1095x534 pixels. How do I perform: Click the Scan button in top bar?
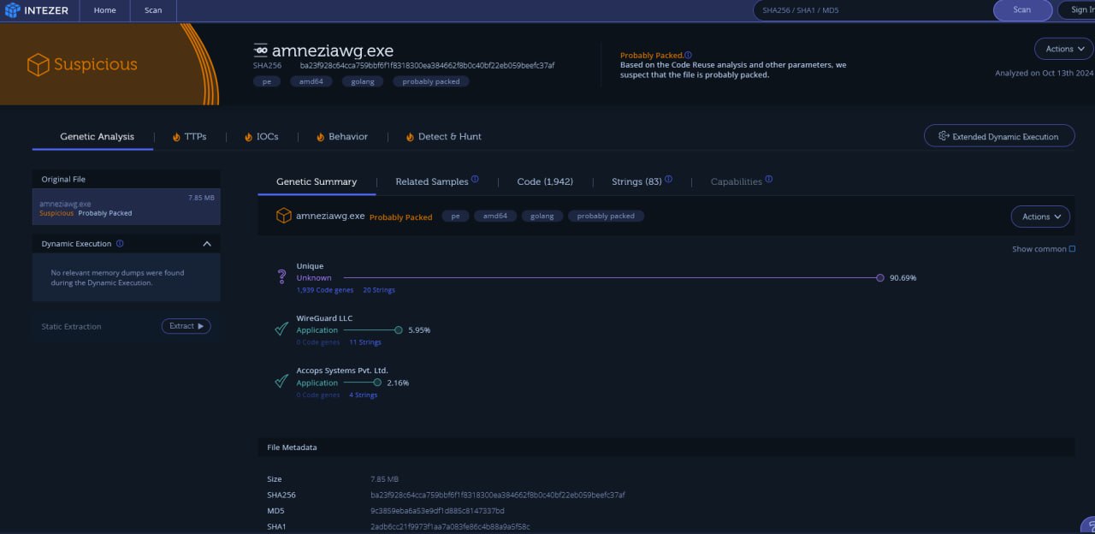[1021, 10]
